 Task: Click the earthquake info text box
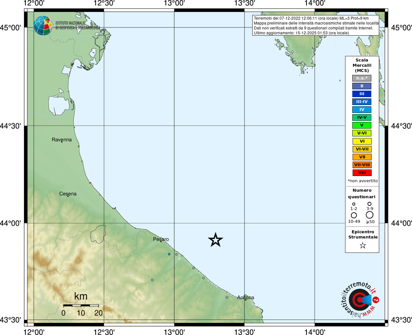pos(316,26)
